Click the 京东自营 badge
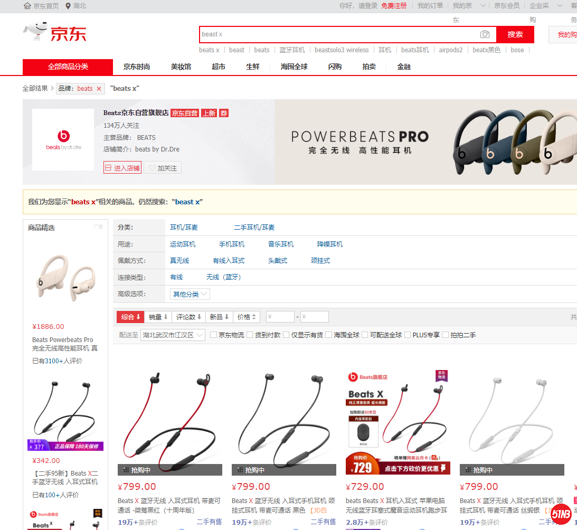The width and height of the screenshot is (577, 530). point(185,113)
